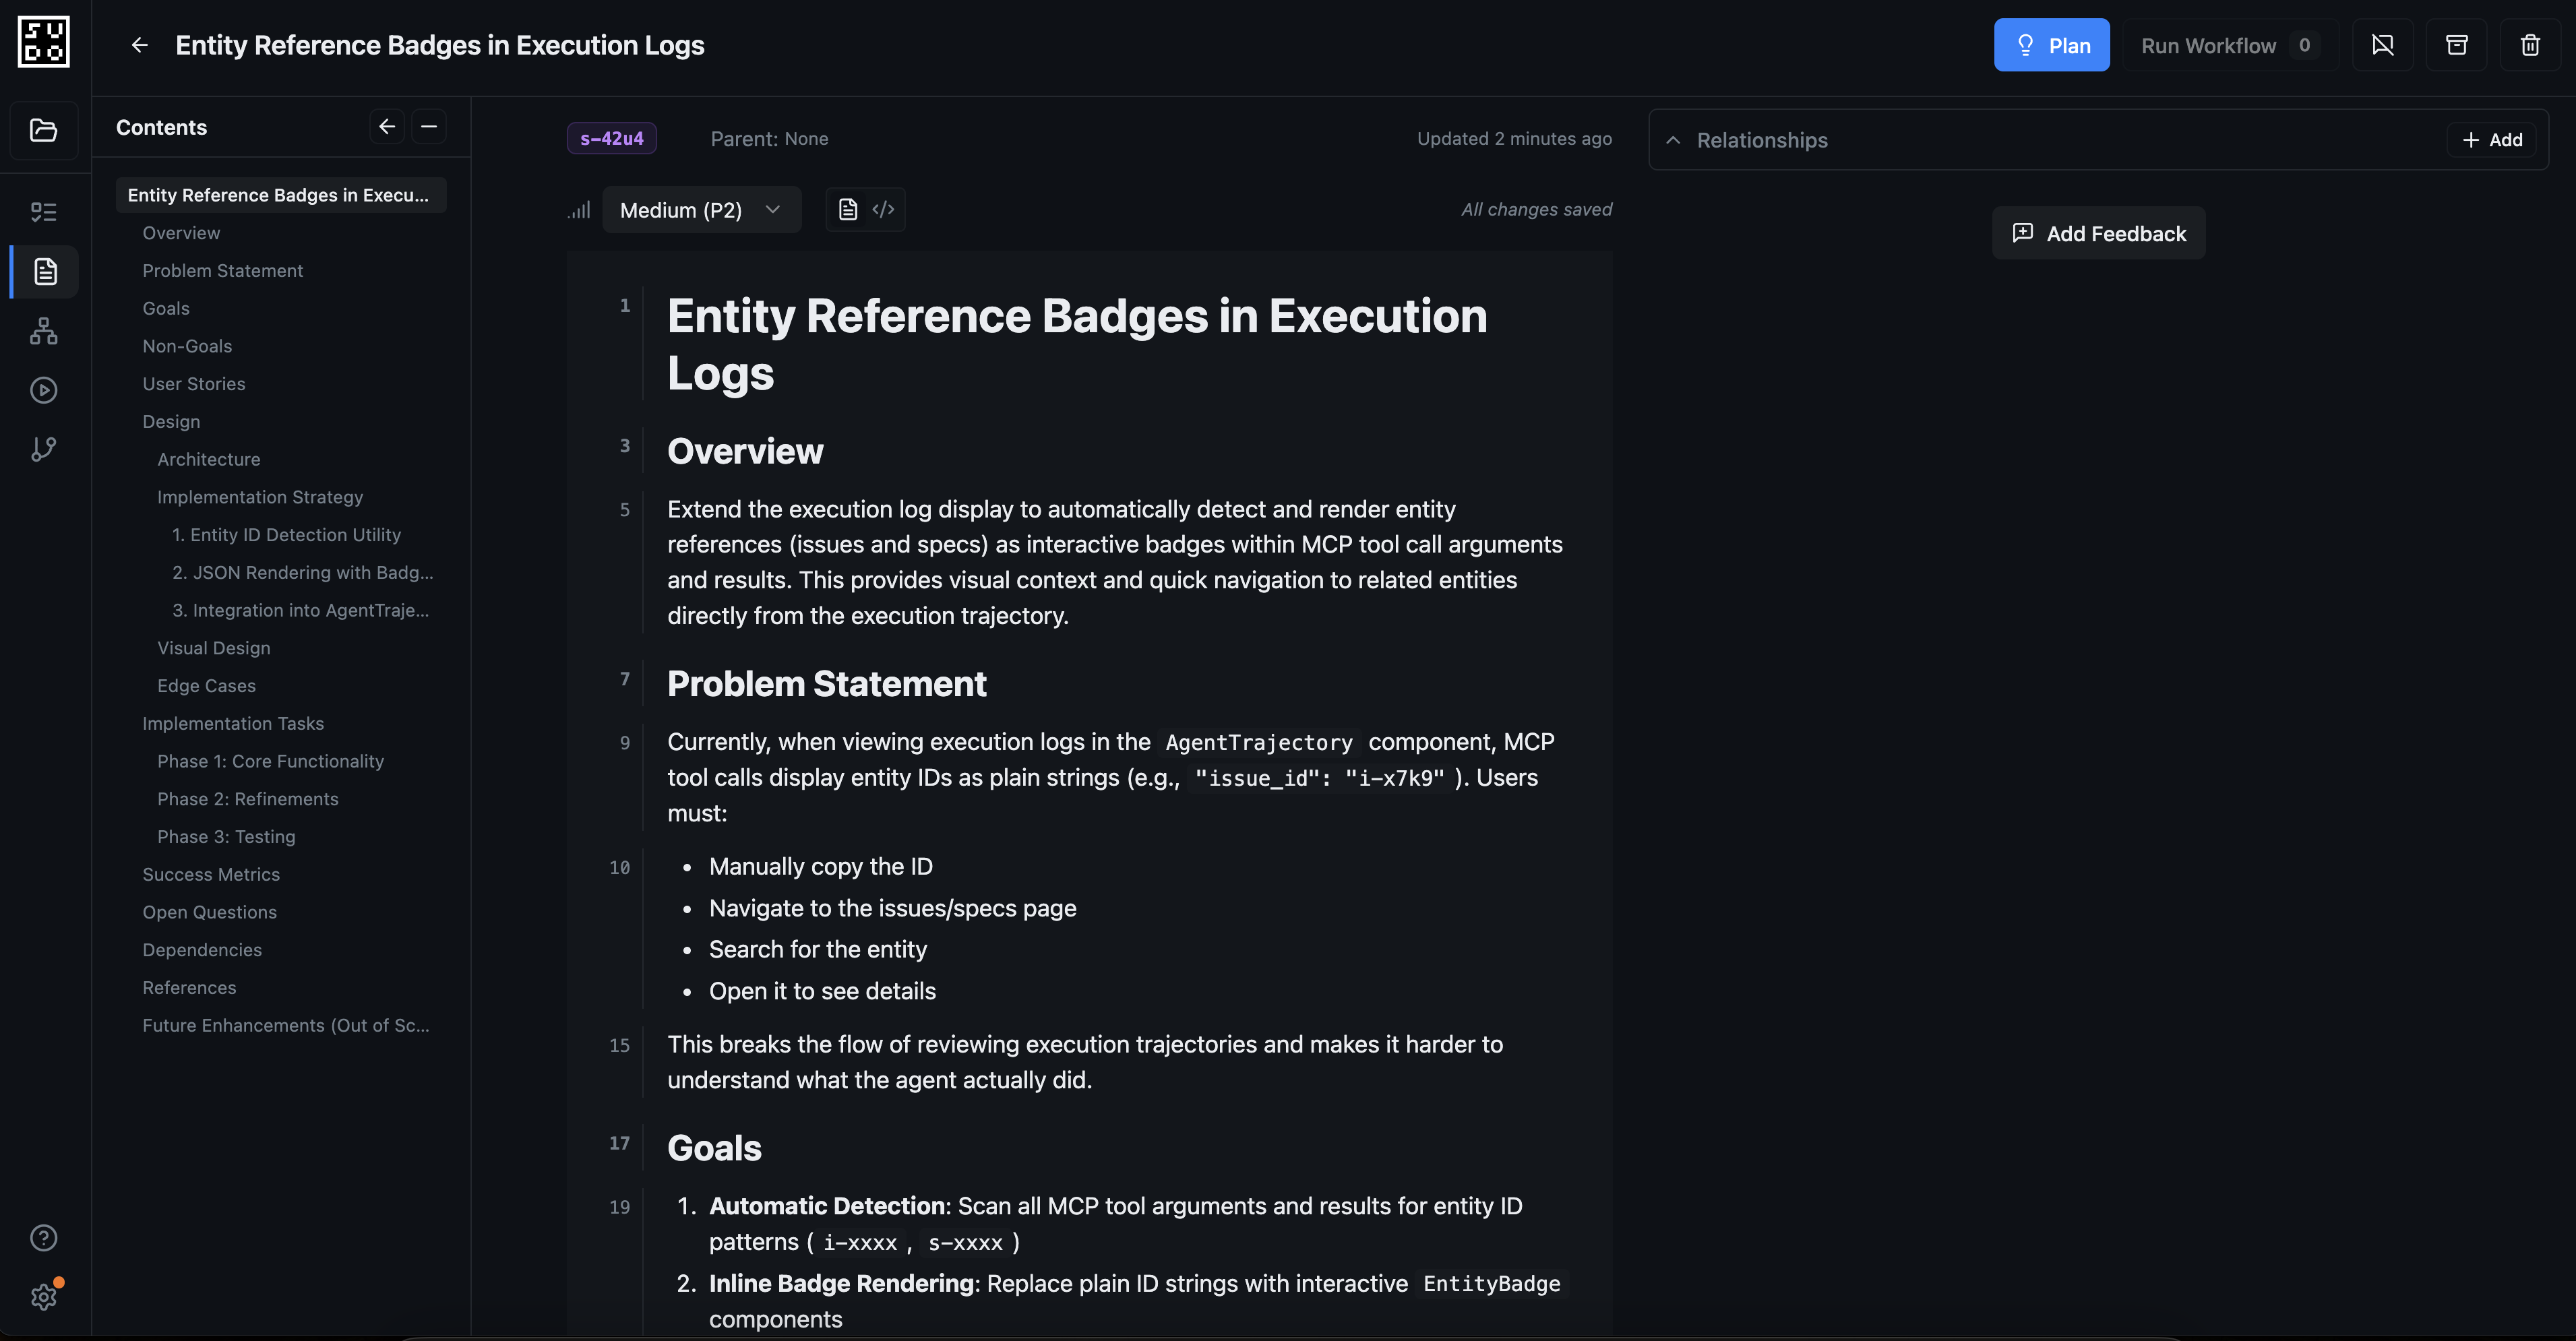Archive this document using the archive icon
2576x1341 pixels.
(x=2457, y=44)
